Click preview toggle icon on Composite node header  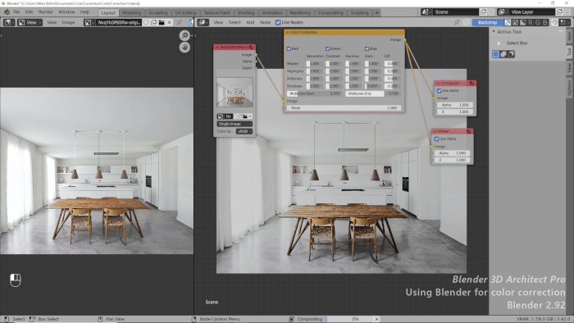(471, 83)
